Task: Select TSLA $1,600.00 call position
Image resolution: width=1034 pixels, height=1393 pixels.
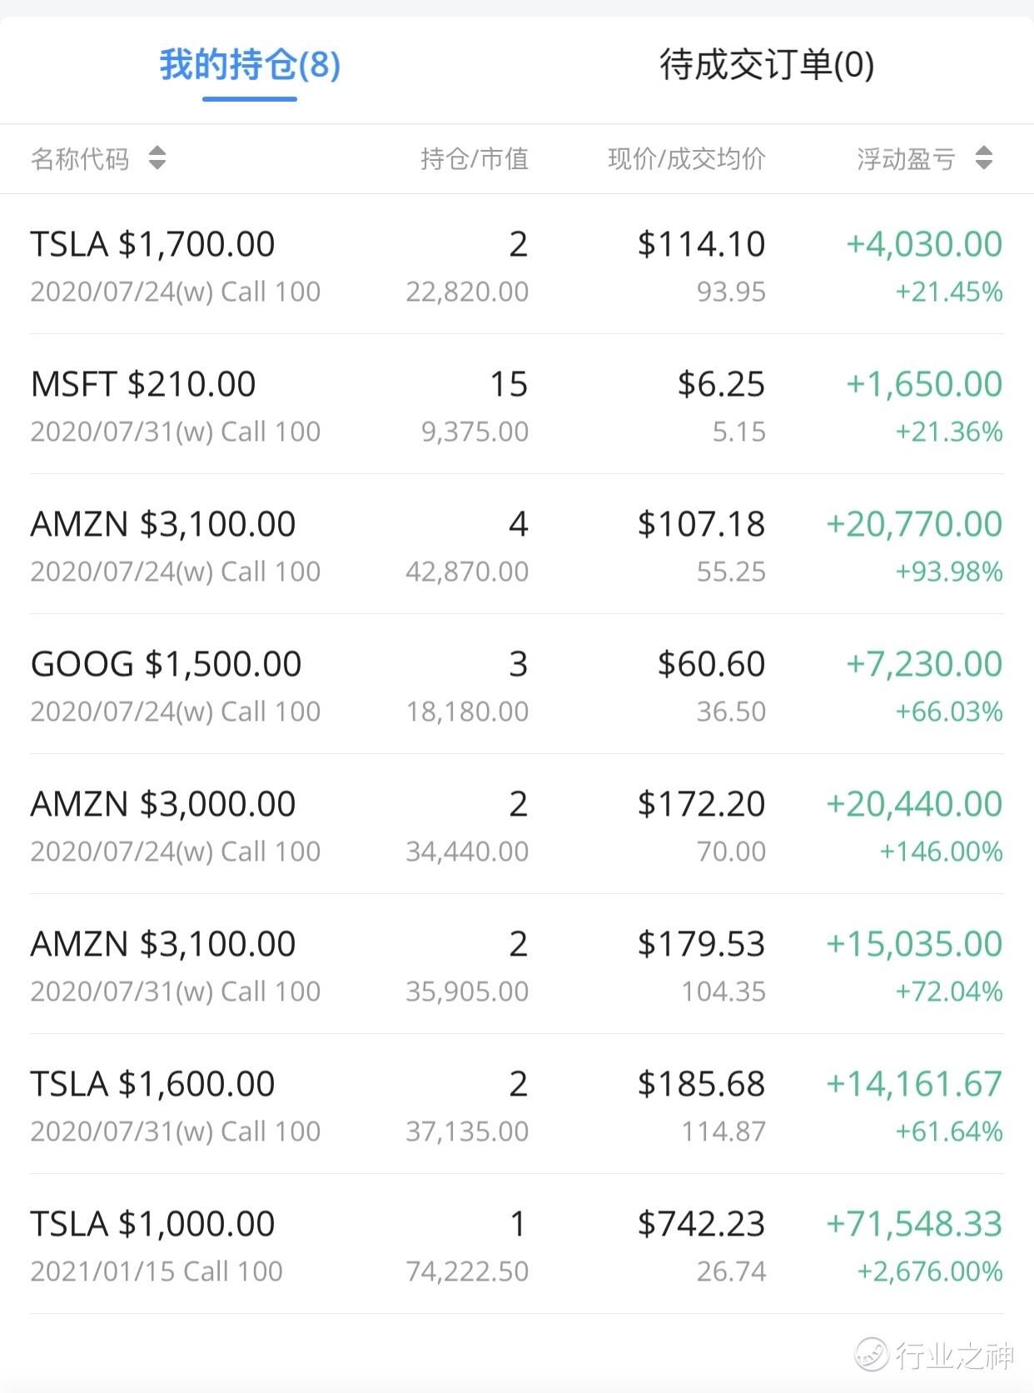Action: (516, 1105)
